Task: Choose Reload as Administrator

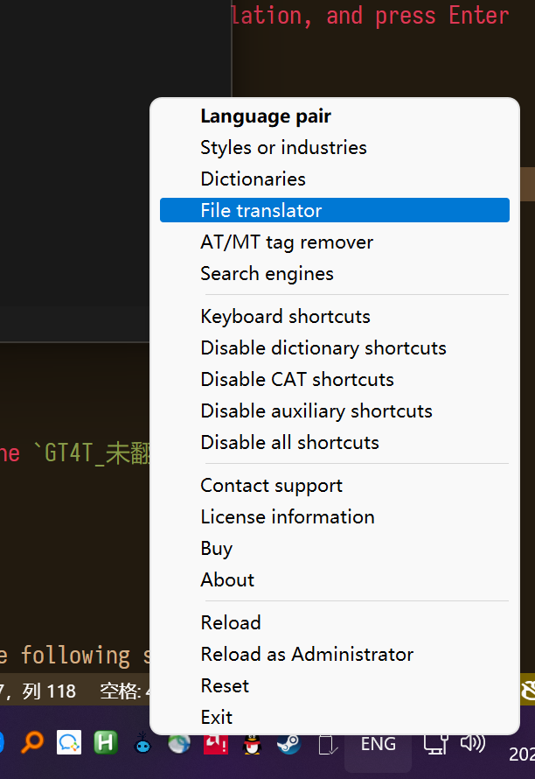Action: (x=307, y=654)
